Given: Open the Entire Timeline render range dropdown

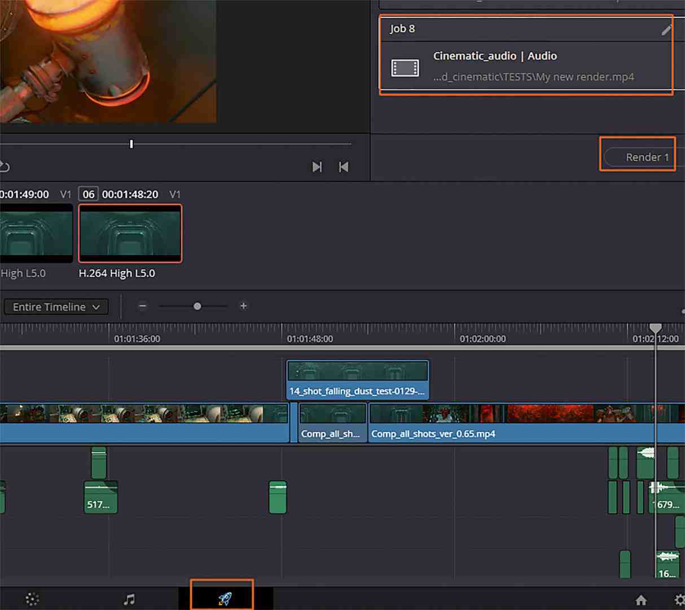Looking at the screenshot, I should coord(56,307).
